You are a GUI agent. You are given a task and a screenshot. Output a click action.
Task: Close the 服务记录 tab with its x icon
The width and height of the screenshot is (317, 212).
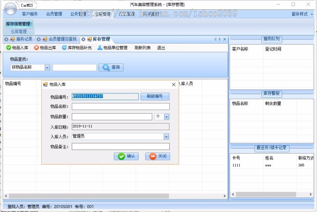pos(6,39)
